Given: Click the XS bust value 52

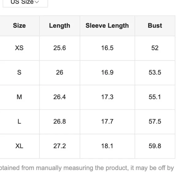Looking at the screenshot, I should click(155, 48).
